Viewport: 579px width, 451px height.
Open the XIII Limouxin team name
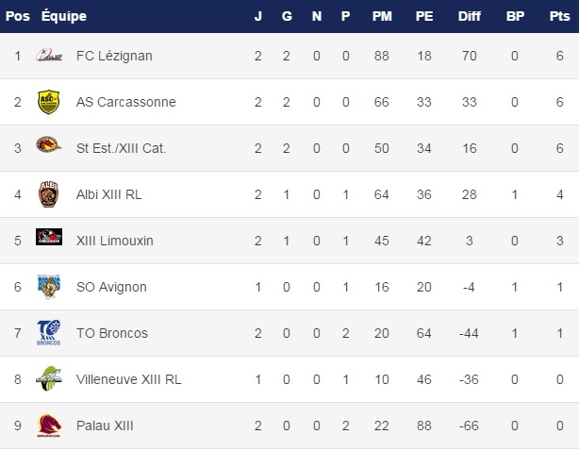(x=114, y=241)
